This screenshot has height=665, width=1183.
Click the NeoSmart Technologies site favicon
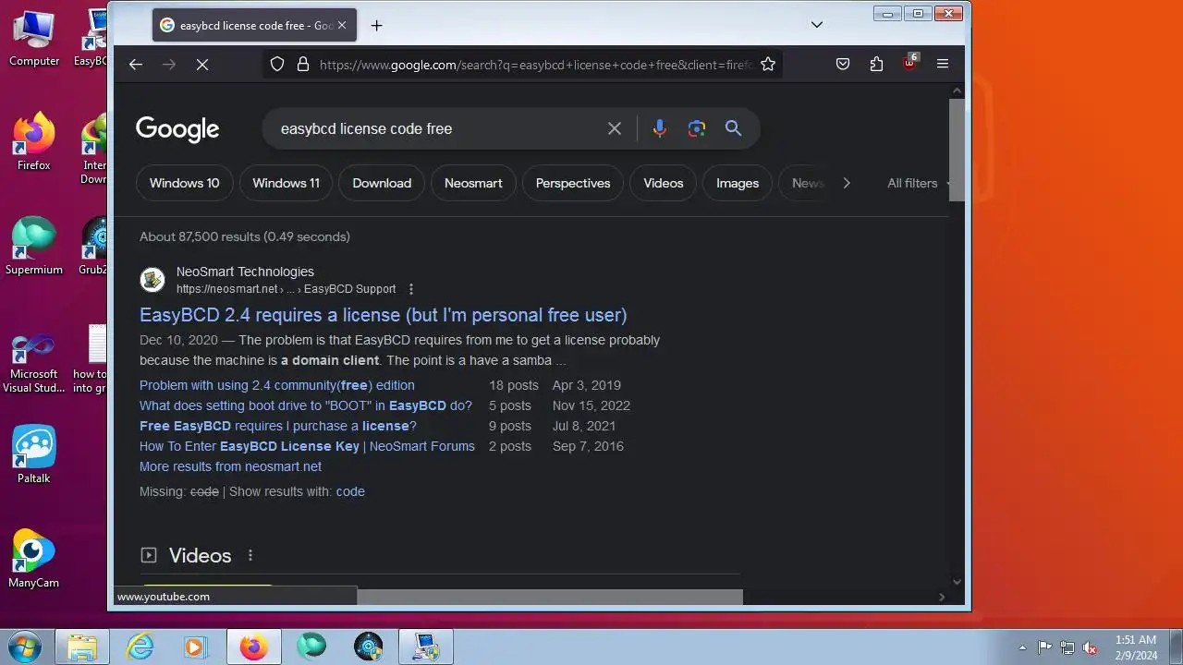(152, 279)
